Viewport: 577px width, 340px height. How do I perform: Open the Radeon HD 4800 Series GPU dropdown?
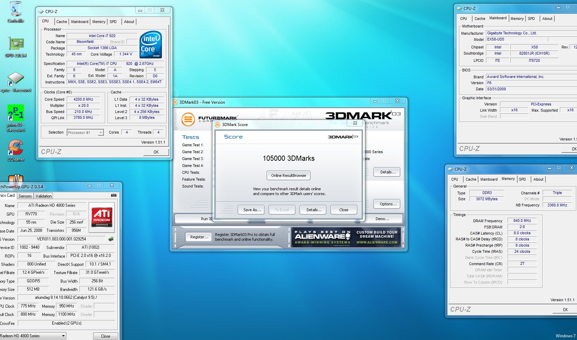33,336
